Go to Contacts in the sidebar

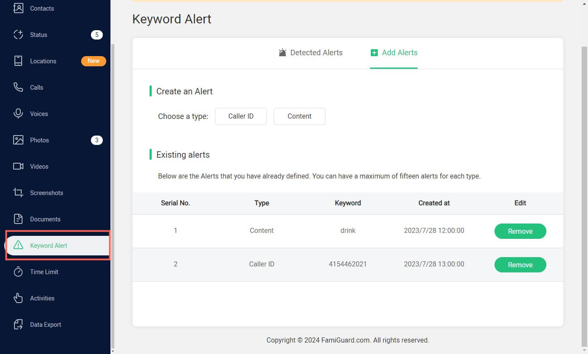click(x=42, y=8)
